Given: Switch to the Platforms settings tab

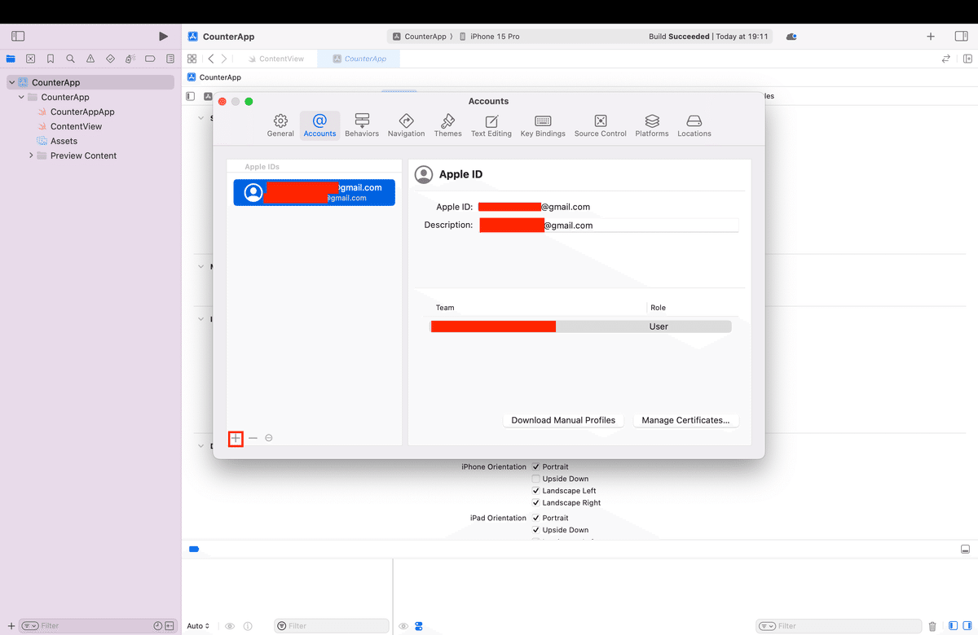Looking at the screenshot, I should pyautogui.click(x=652, y=125).
